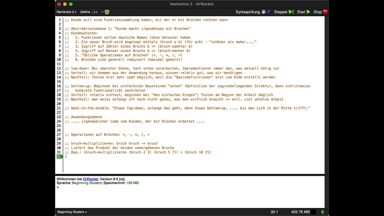Click line 7 'Zugriff auf Zähler' comment
This screenshot has height=216, width=384.
point(129,46)
